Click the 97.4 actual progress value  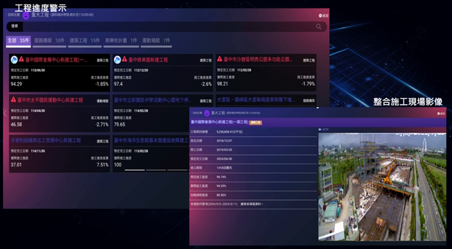point(118,84)
